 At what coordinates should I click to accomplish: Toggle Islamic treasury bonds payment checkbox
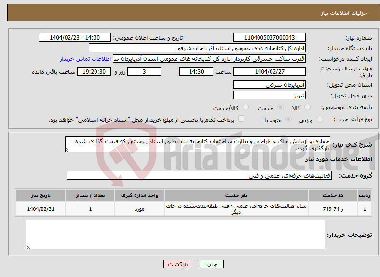pyautogui.click(x=241, y=118)
